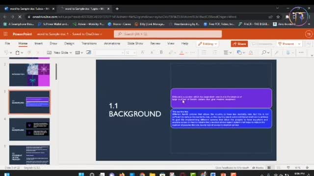Click the 1.1 BACKGROUND title text
314x176 pixels.
pyautogui.click(x=135, y=110)
